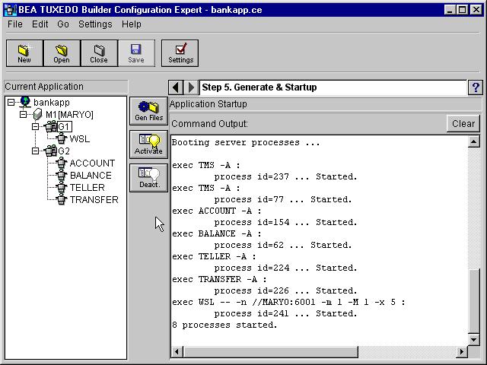Click the application icon in title bar
The width and height of the screenshot is (487, 365).
point(11,10)
